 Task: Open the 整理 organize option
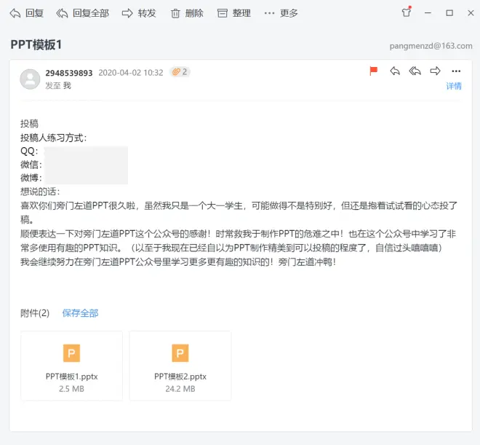[x=234, y=13]
